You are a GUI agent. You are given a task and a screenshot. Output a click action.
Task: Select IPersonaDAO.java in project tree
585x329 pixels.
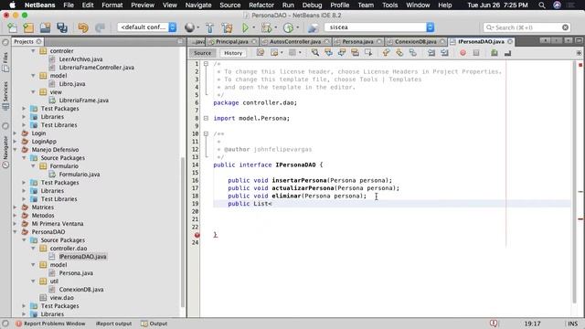pyautogui.click(x=82, y=256)
